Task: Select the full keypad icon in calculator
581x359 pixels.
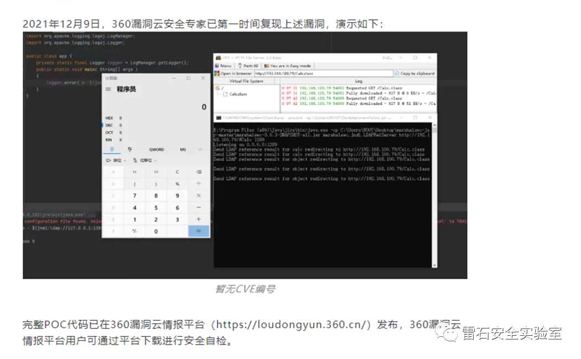Action: pos(112,149)
